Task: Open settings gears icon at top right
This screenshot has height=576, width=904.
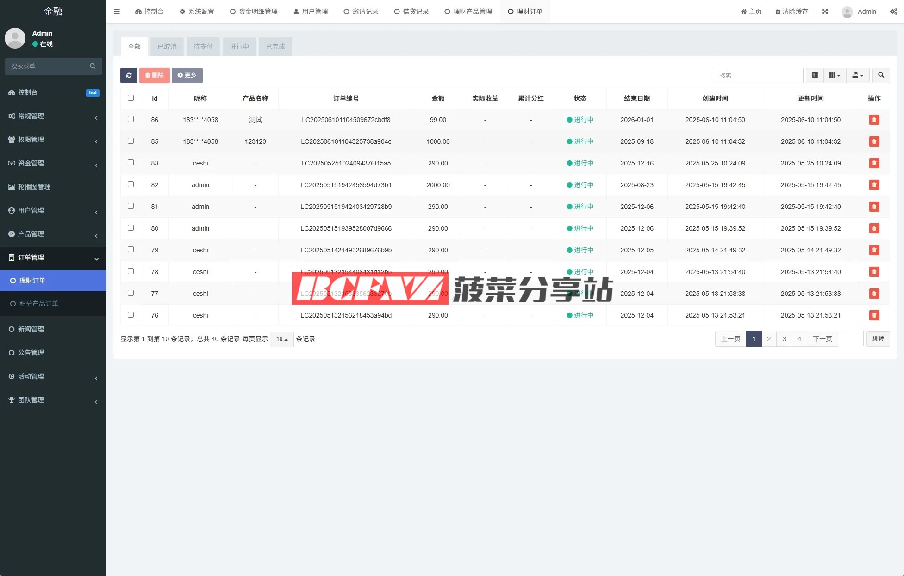Action: tap(893, 12)
